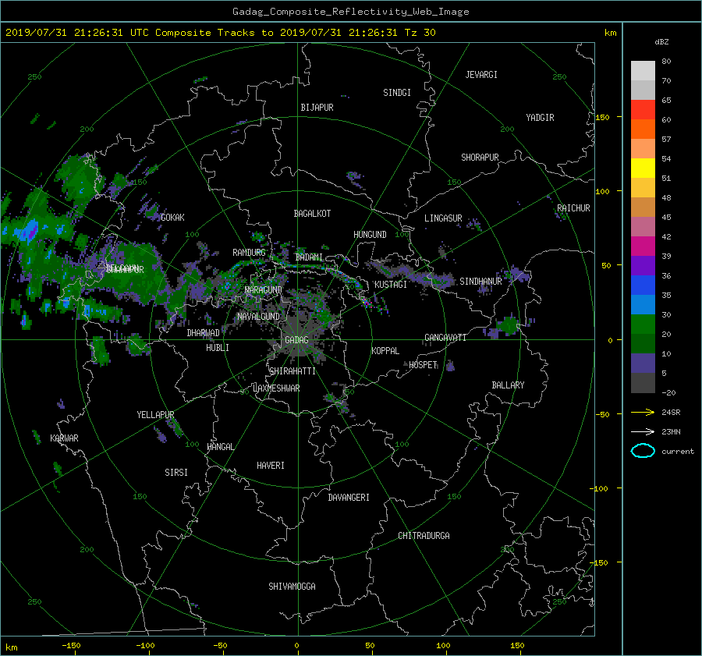The image size is (702, 656).
Task: Click the YADGIR place name
Action: pos(540,118)
